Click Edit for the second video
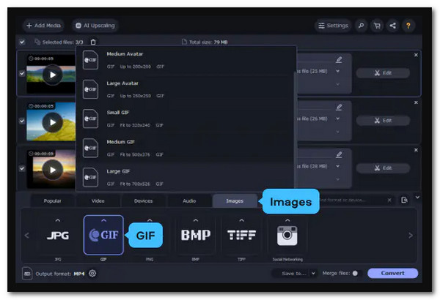This screenshot has width=440, height=300. pyautogui.click(x=383, y=121)
